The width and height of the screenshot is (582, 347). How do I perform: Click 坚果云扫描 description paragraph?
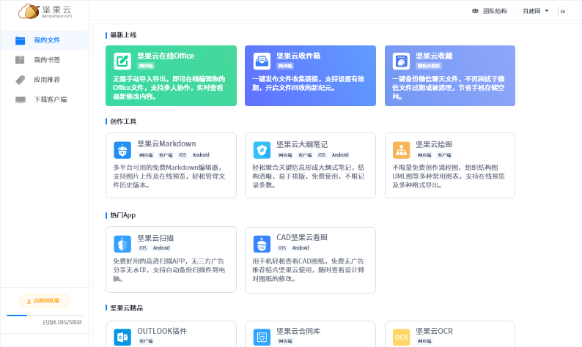[169, 270]
